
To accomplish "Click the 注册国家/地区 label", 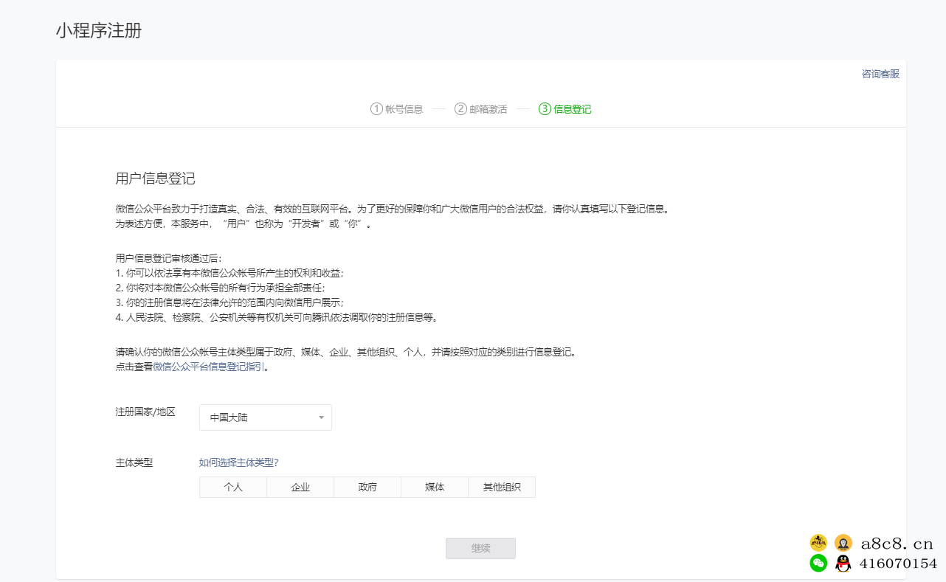I will [145, 412].
